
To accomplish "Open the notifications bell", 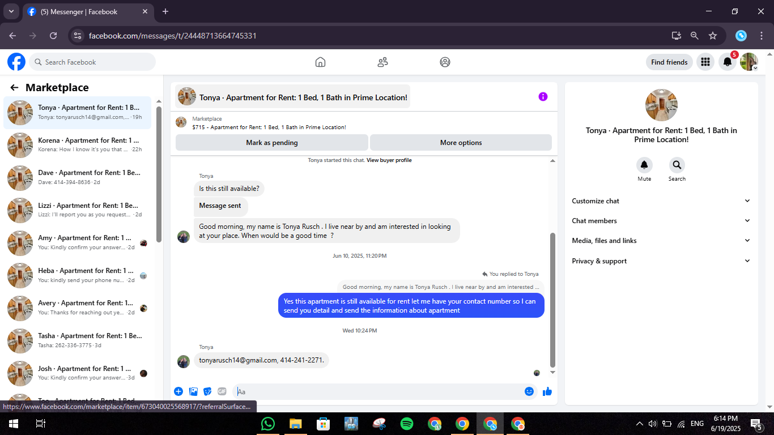I will click(x=728, y=62).
